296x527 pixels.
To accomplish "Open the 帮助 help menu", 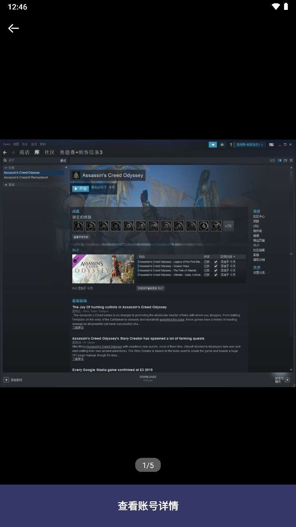I will [x=43, y=144].
